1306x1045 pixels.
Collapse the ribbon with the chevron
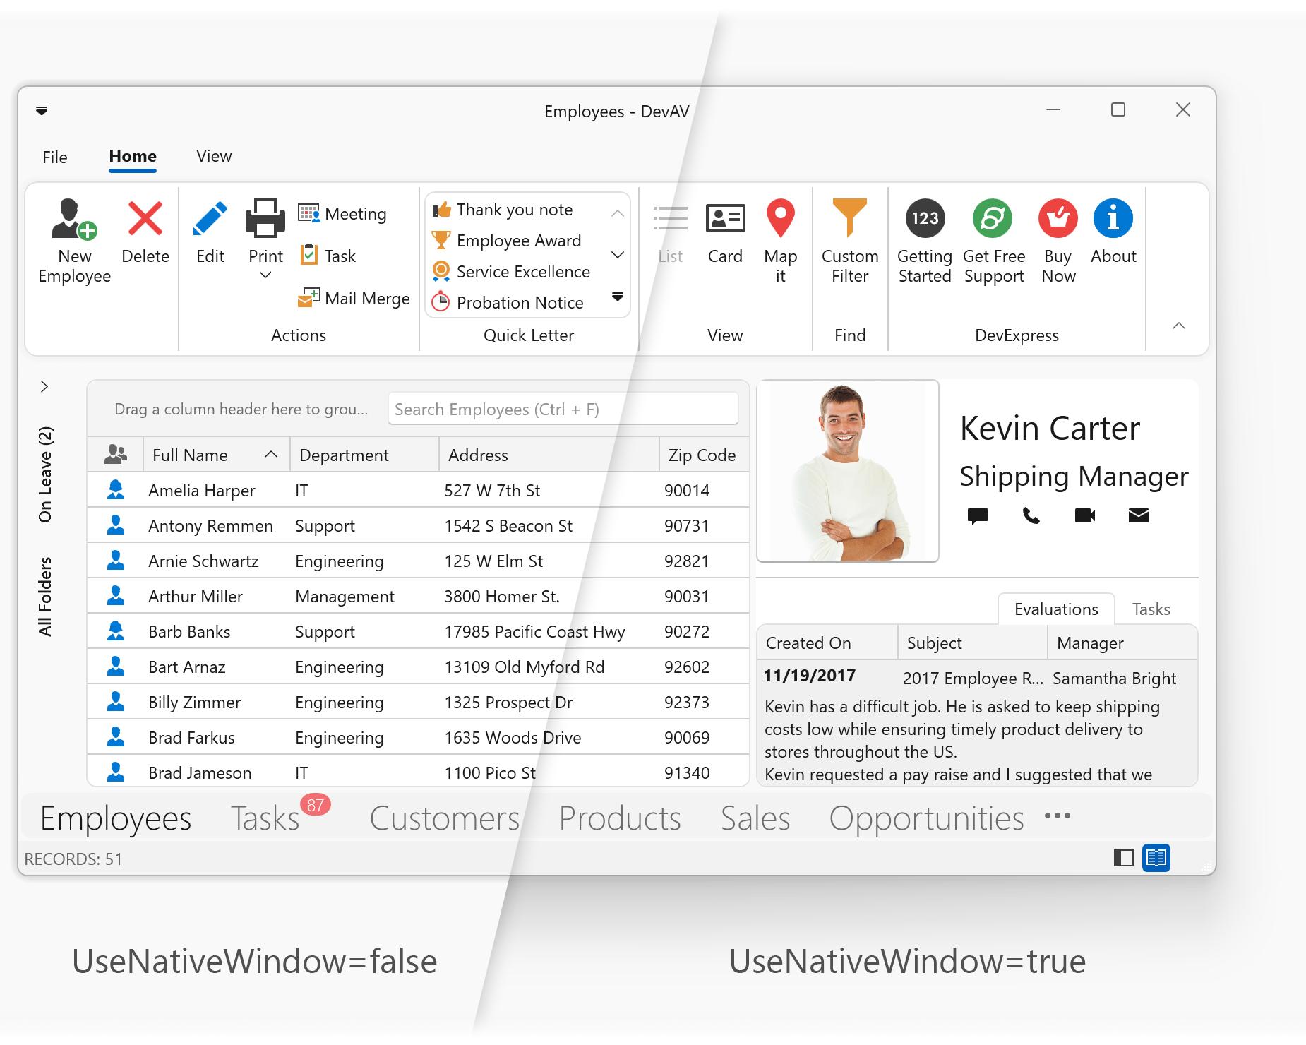point(1178,326)
